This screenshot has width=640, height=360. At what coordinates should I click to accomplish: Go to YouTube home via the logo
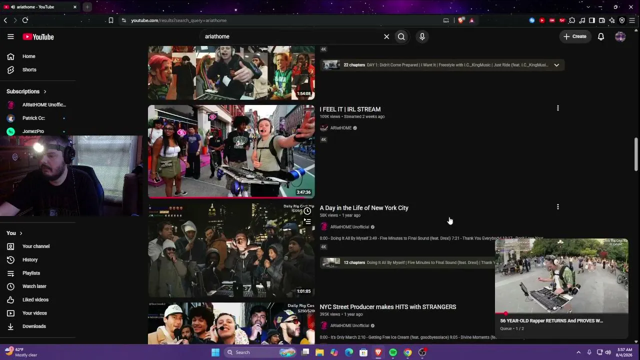click(38, 36)
